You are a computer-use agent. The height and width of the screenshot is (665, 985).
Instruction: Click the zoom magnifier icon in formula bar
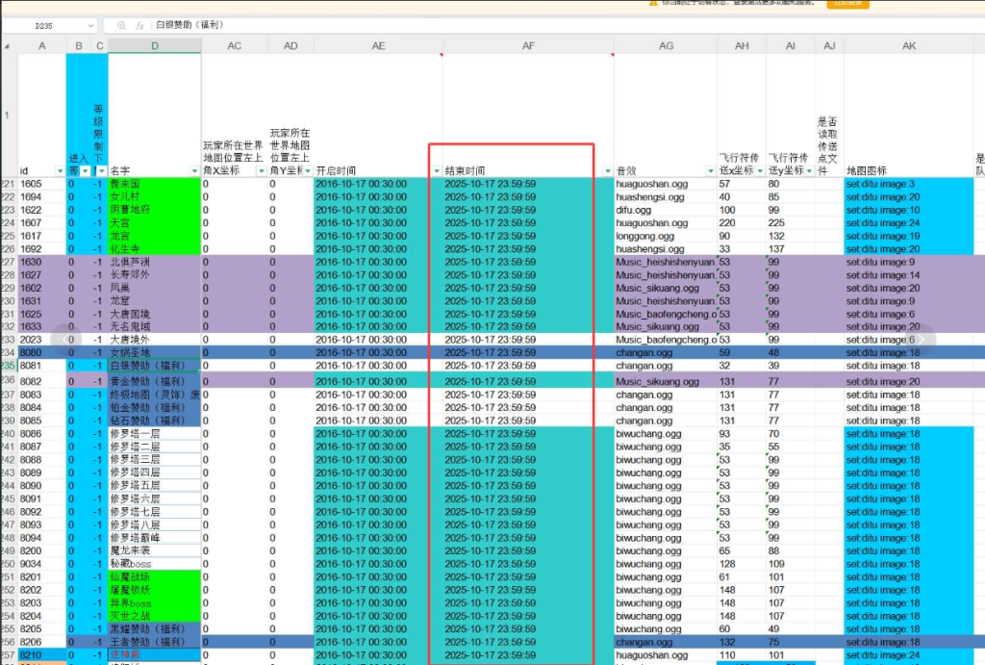tap(121, 26)
